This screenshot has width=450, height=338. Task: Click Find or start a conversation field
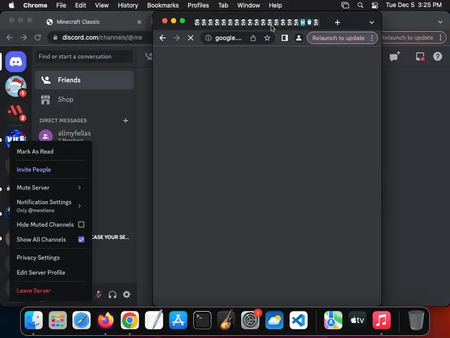[x=84, y=56]
